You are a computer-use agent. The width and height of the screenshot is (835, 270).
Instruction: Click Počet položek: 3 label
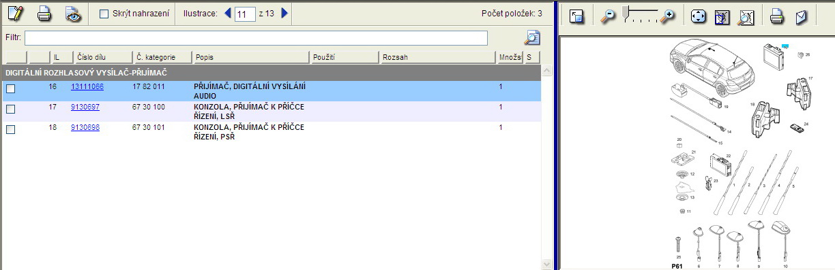click(x=512, y=13)
